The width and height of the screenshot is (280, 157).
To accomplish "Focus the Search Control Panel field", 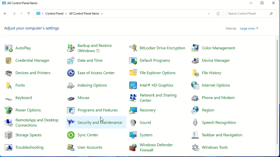I will 251,13.
